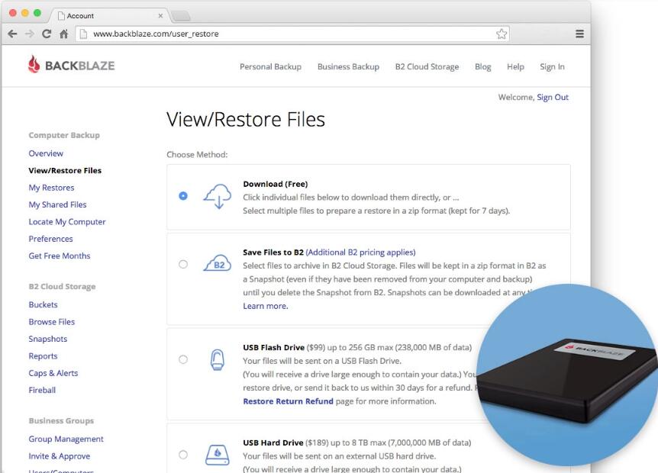
Task: Open Chrome hamburger menu
Action: pyautogui.click(x=579, y=34)
